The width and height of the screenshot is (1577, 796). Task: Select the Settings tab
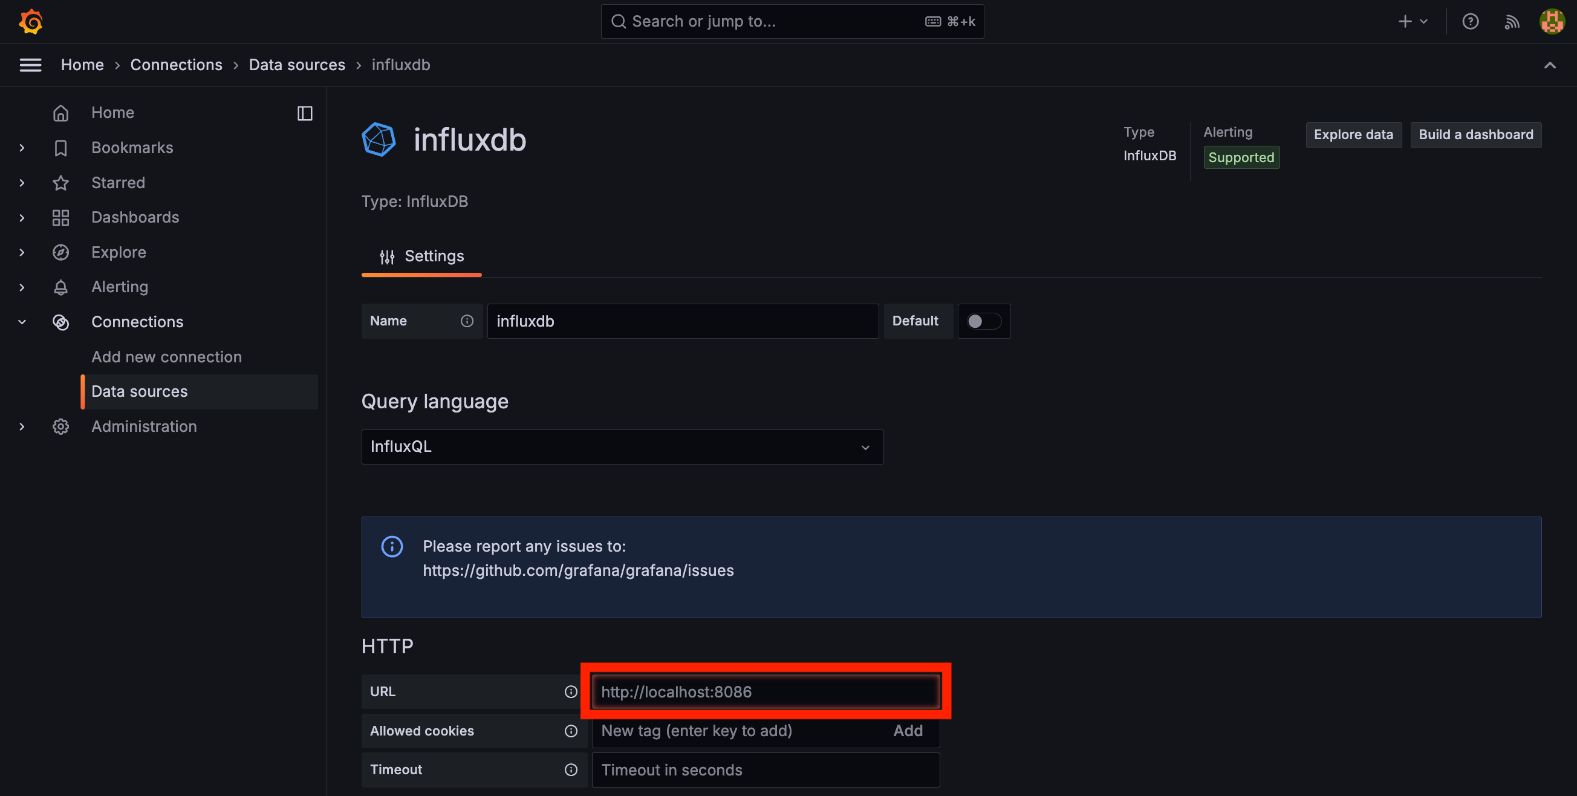pyautogui.click(x=422, y=256)
